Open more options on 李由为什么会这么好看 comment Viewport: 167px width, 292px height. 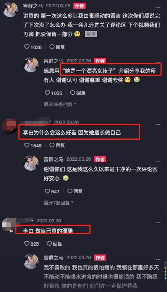(x=158, y=124)
